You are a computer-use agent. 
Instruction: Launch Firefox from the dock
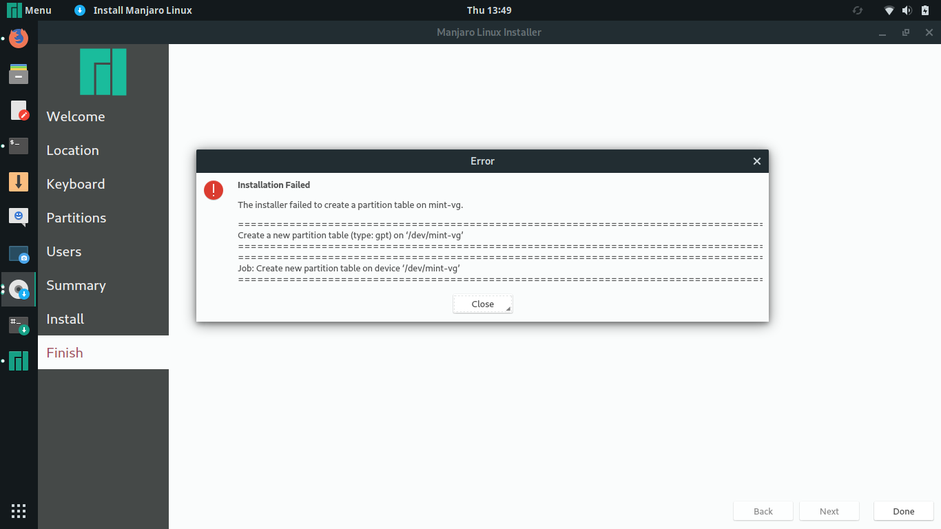[x=19, y=38]
